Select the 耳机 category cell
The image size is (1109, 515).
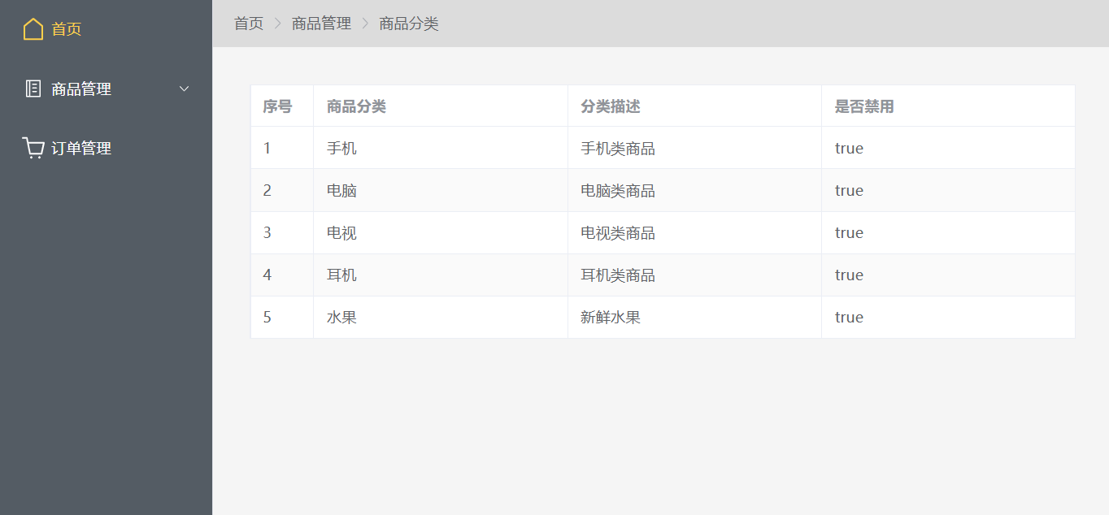(441, 275)
